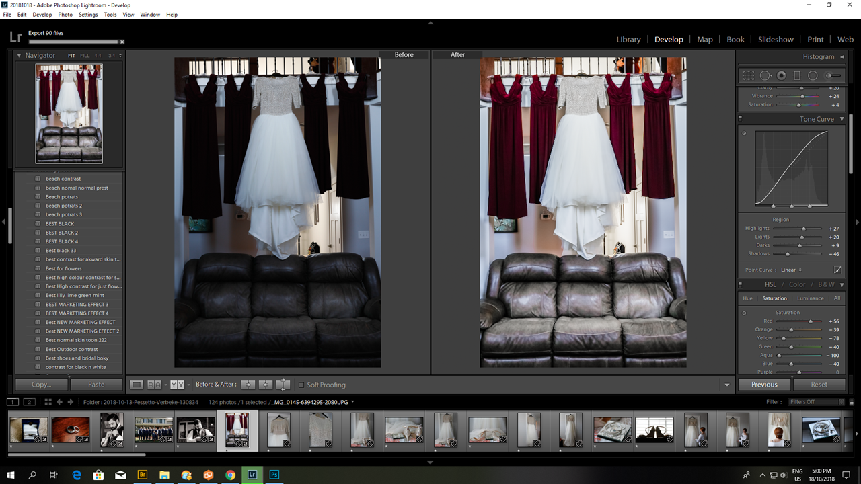Click the Paste button
861x484 pixels.
pyautogui.click(x=96, y=385)
